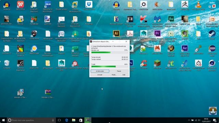Launch the Steam shortcut
219x123 pixels.
pyautogui.click(x=212, y=35)
